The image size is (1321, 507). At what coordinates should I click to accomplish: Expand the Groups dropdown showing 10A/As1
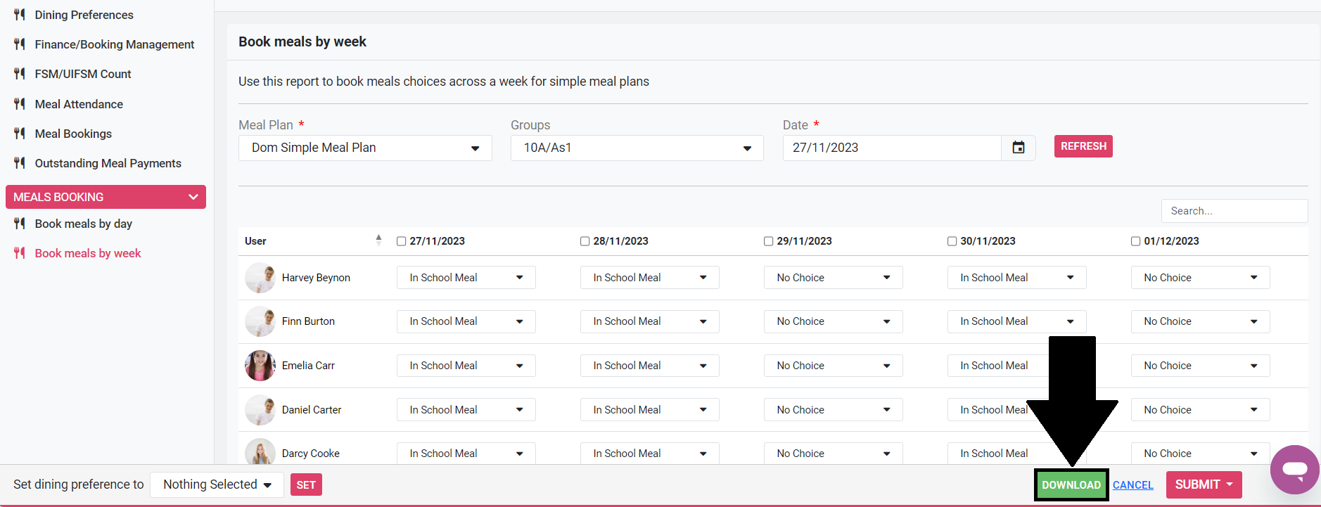tap(637, 148)
